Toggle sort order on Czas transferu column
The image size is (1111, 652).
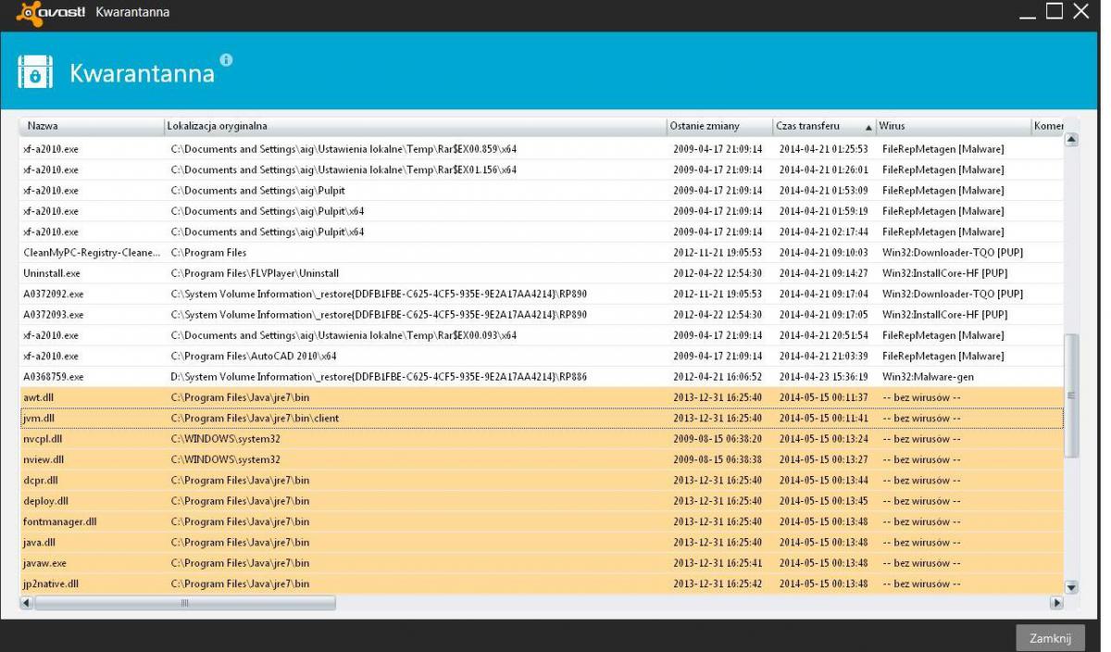(x=824, y=126)
